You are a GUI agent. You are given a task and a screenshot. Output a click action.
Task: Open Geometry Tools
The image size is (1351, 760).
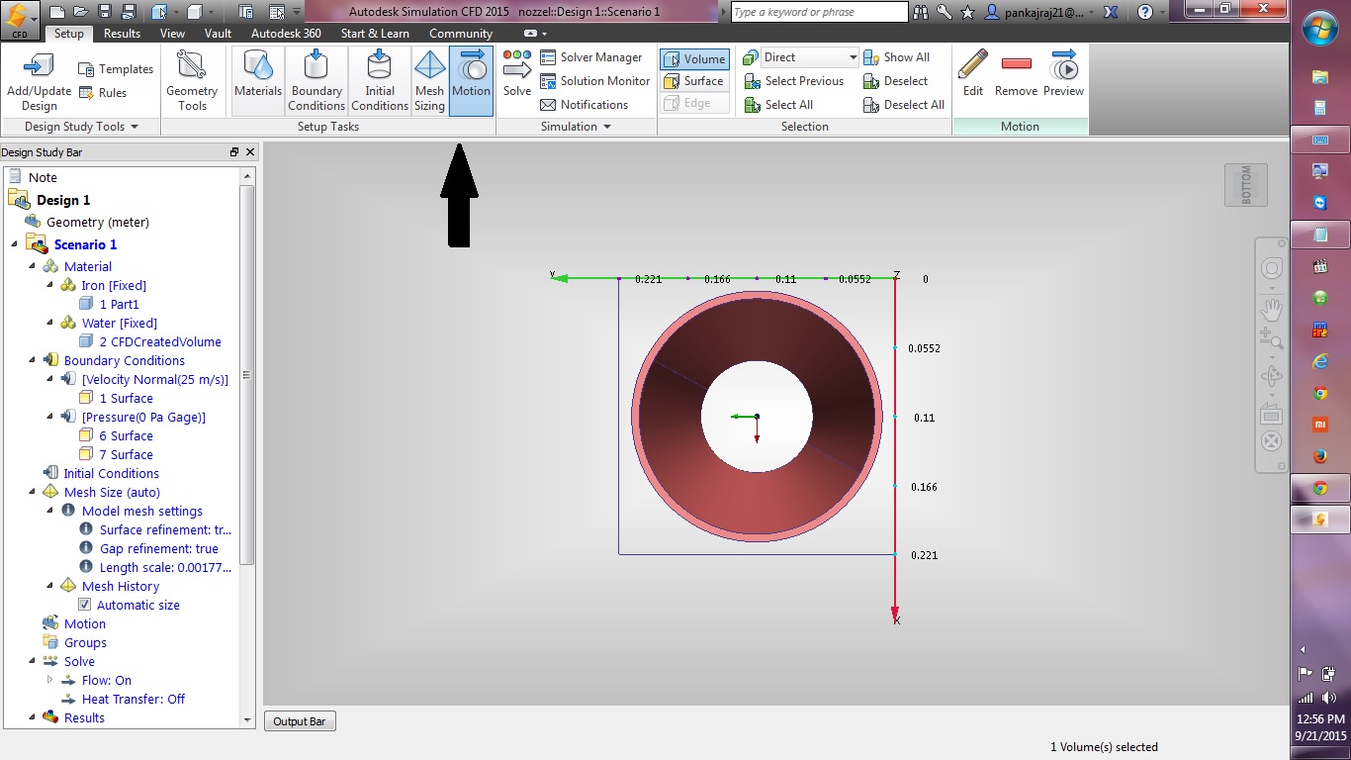click(x=192, y=79)
